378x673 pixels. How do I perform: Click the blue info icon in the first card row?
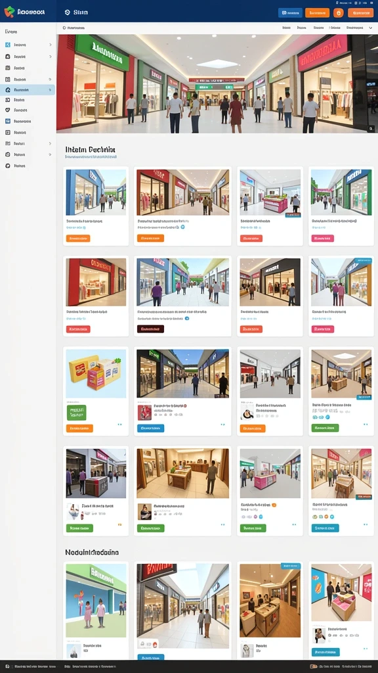(x=182, y=227)
